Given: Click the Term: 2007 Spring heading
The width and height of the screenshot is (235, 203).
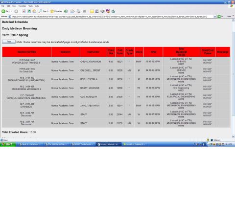Looking at the screenshot, I should click(15, 35).
